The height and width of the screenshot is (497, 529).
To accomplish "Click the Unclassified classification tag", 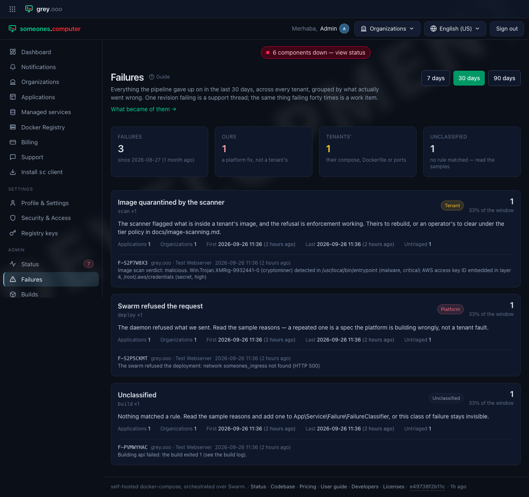I will [x=446, y=398].
